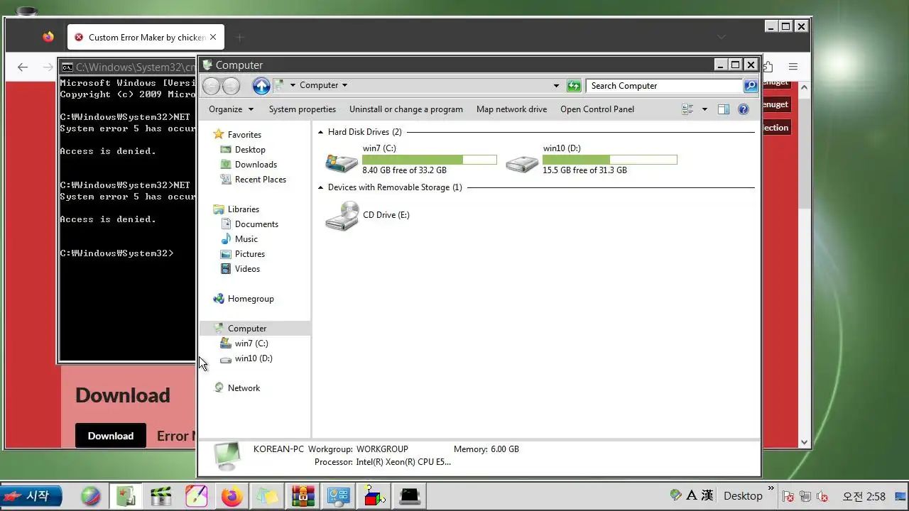The width and height of the screenshot is (909, 511).
Task: Click Map network drive
Action: [511, 109]
